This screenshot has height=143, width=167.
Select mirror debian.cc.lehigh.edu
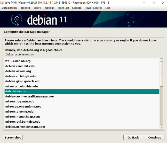82,76
